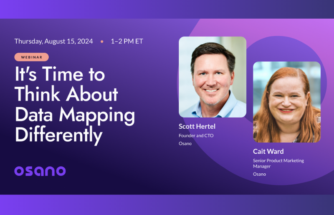This screenshot has height=215, width=334.
Task: Click the Osano logo
Action: [40, 171]
